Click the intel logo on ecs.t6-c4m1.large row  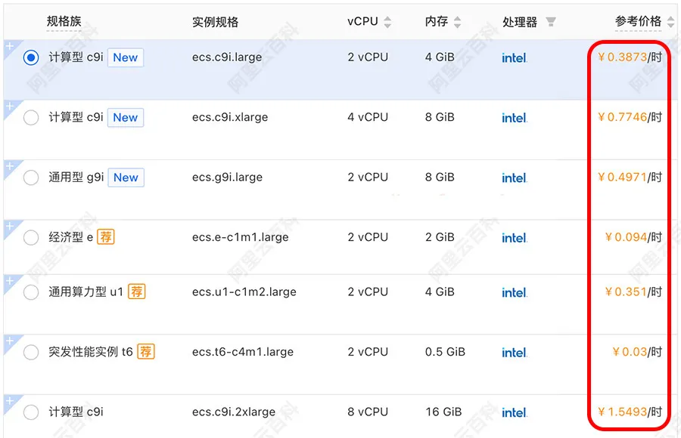tap(514, 352)
